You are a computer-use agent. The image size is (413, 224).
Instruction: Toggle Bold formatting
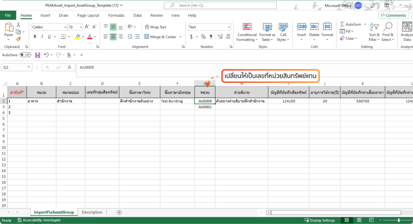click(x=35, y=37)
